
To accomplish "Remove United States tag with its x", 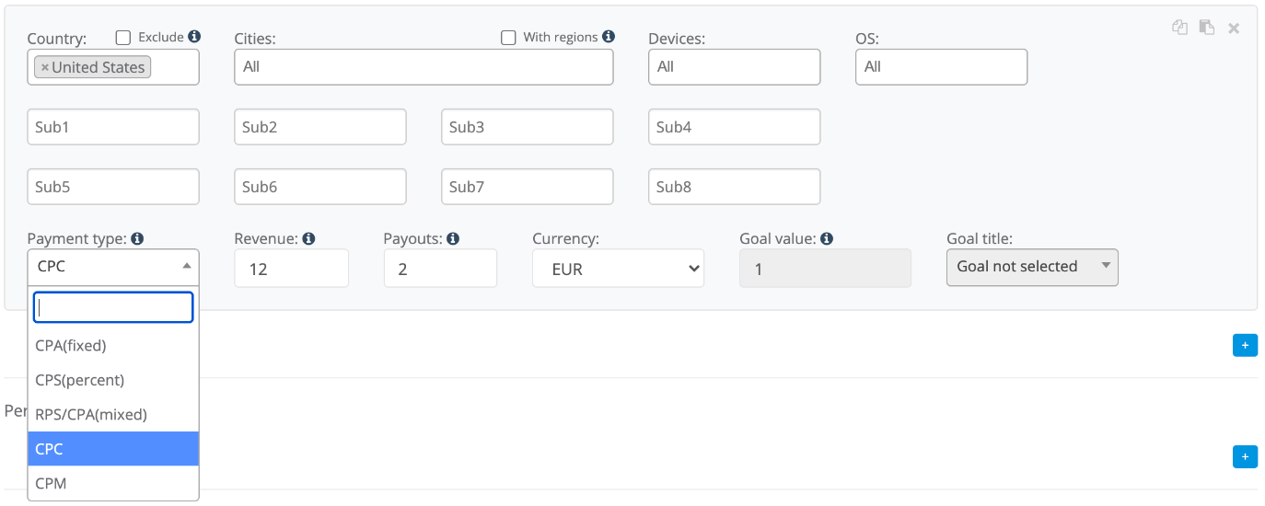I will (44, 67).
